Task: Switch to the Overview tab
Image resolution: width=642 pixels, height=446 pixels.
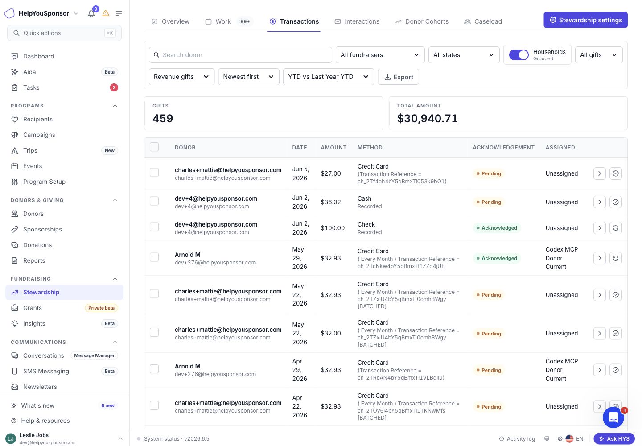Action: tap(170, 21)
